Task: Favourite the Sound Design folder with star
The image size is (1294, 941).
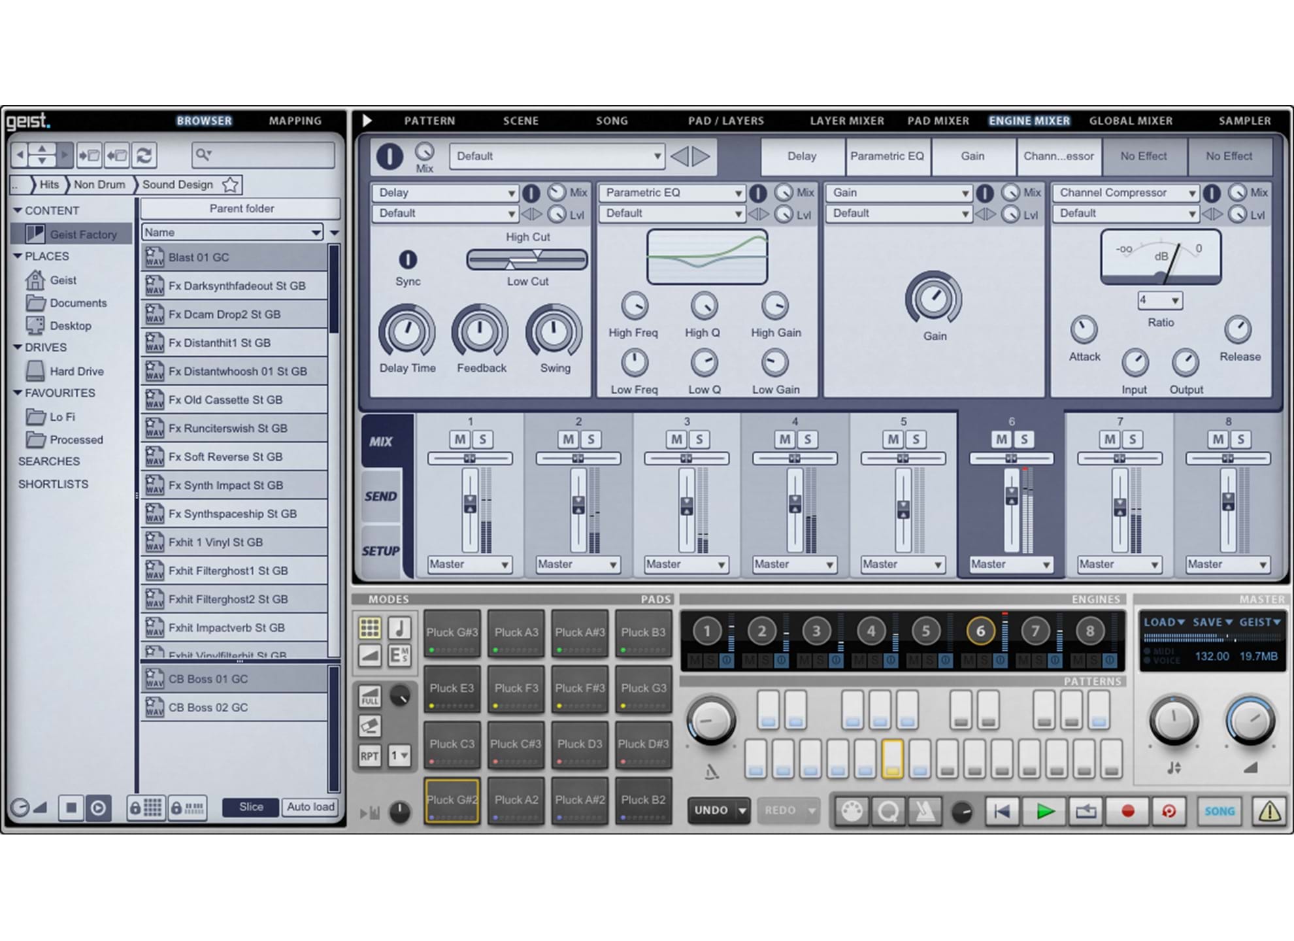Action: pos(230,185)
